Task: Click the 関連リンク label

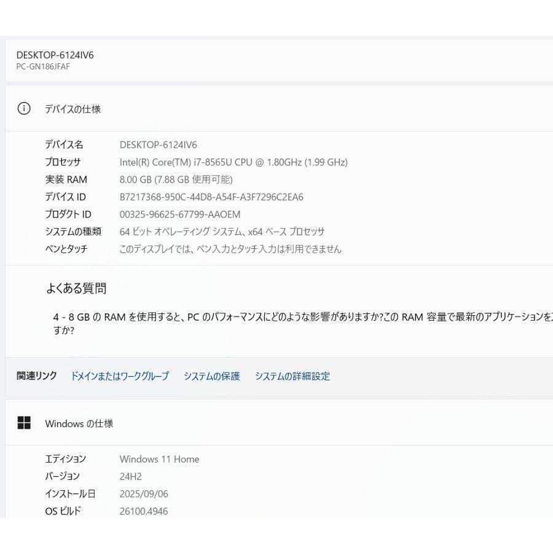Action: (35, 375)
